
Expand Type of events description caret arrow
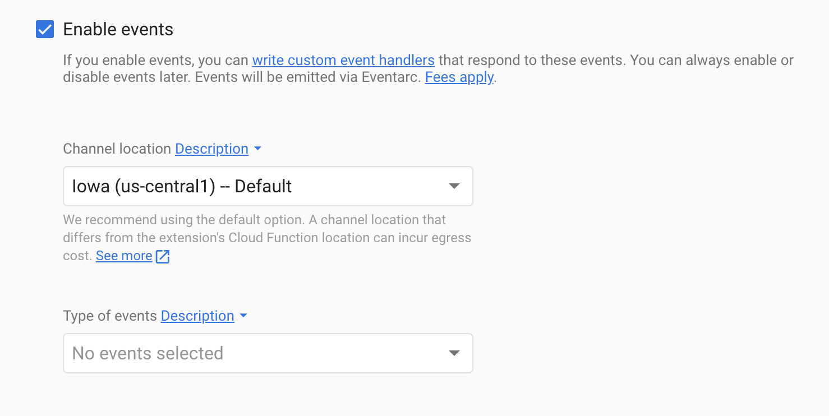[x=243, y=316]
